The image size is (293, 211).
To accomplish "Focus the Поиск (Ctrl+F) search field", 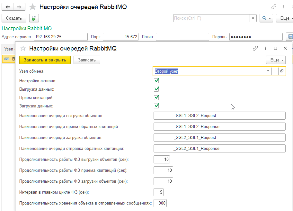I will click(x=211, y=18).
